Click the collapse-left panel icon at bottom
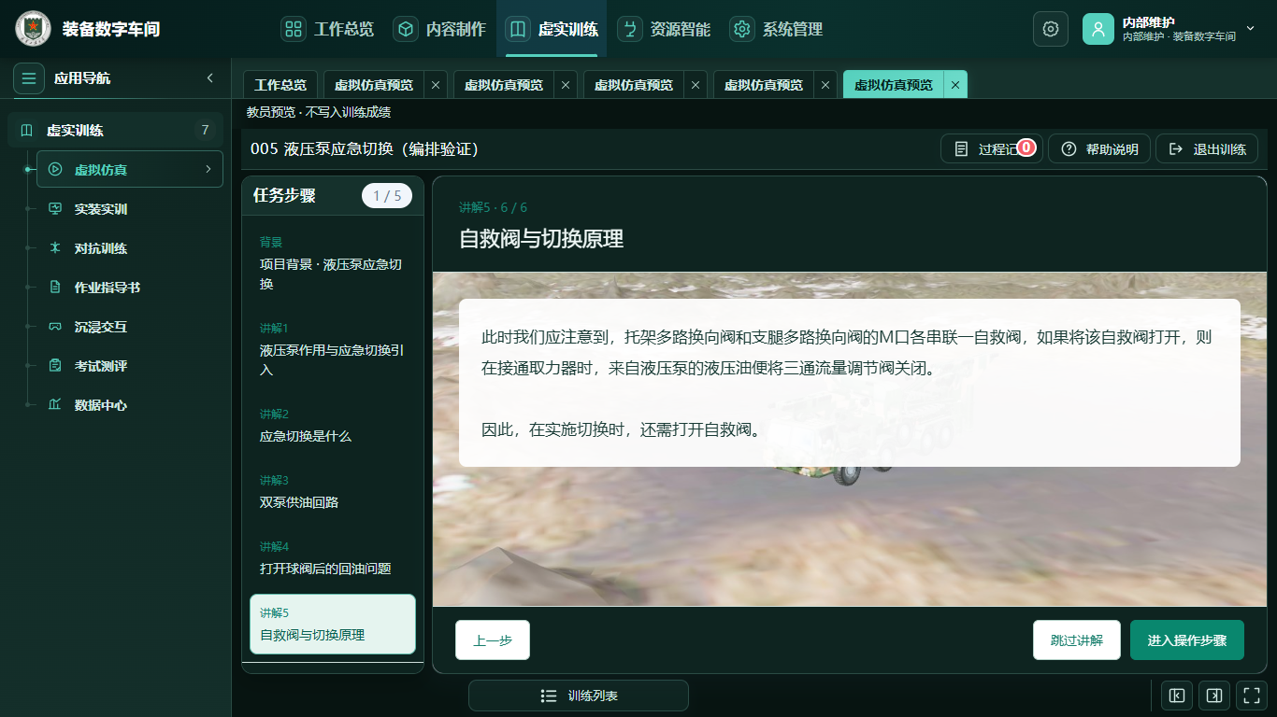Viewport: 1277px width, 717px height. [1177, 696]
